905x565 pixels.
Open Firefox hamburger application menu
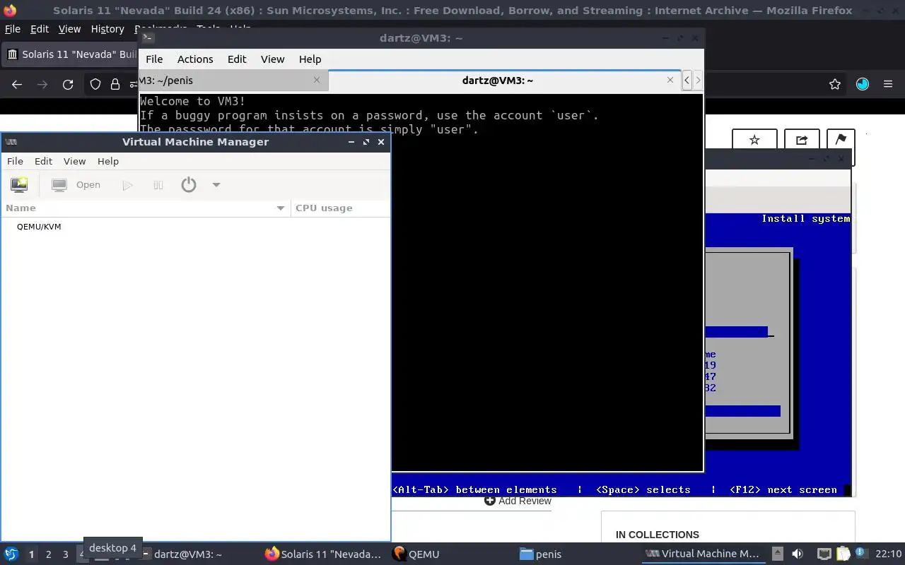pos(888,84)
